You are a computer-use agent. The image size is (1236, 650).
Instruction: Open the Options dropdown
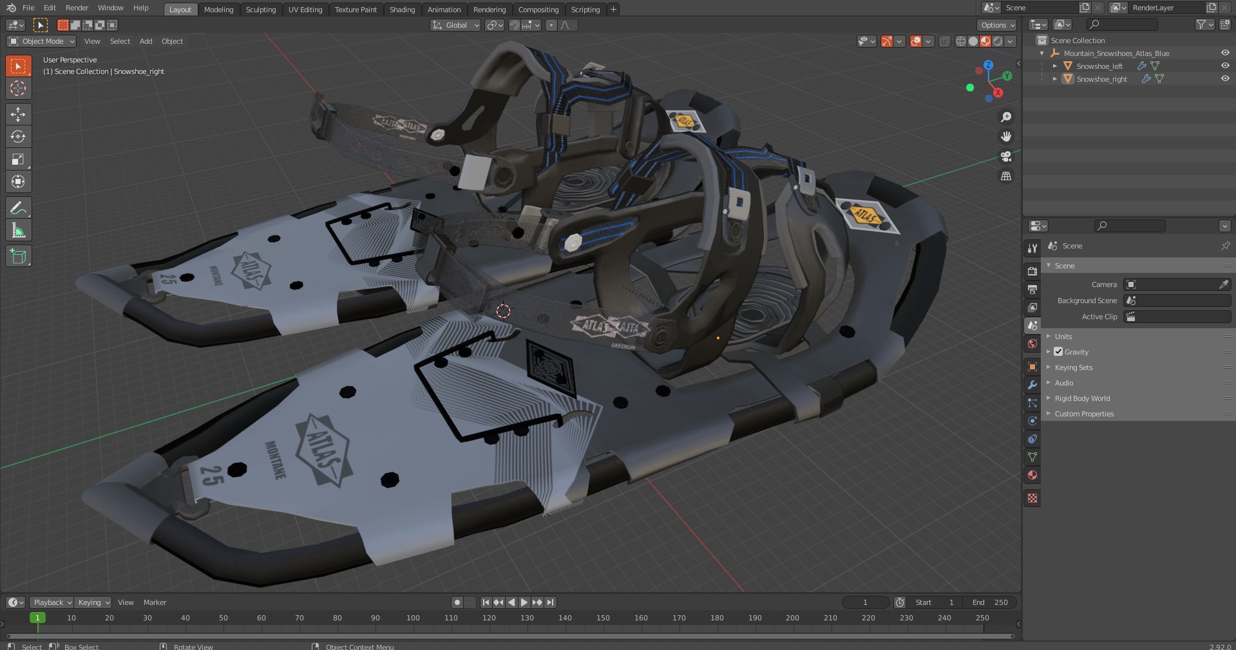click(x=997, y=25)
